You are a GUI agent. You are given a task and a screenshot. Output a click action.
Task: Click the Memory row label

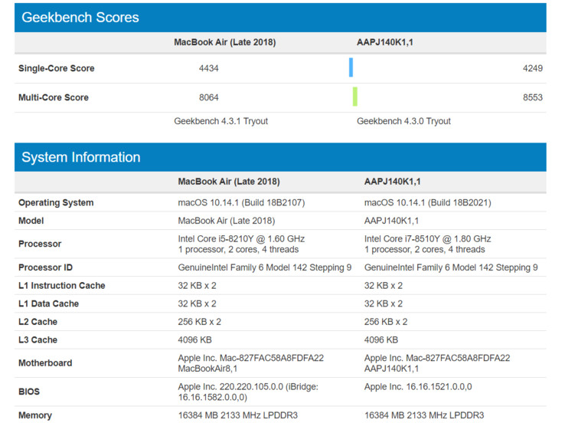pyautogui.click(x=35, y=415)
